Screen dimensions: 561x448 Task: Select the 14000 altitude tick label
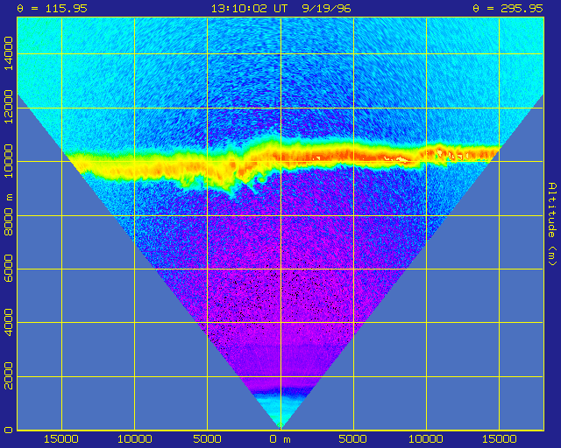pos(8,53)
